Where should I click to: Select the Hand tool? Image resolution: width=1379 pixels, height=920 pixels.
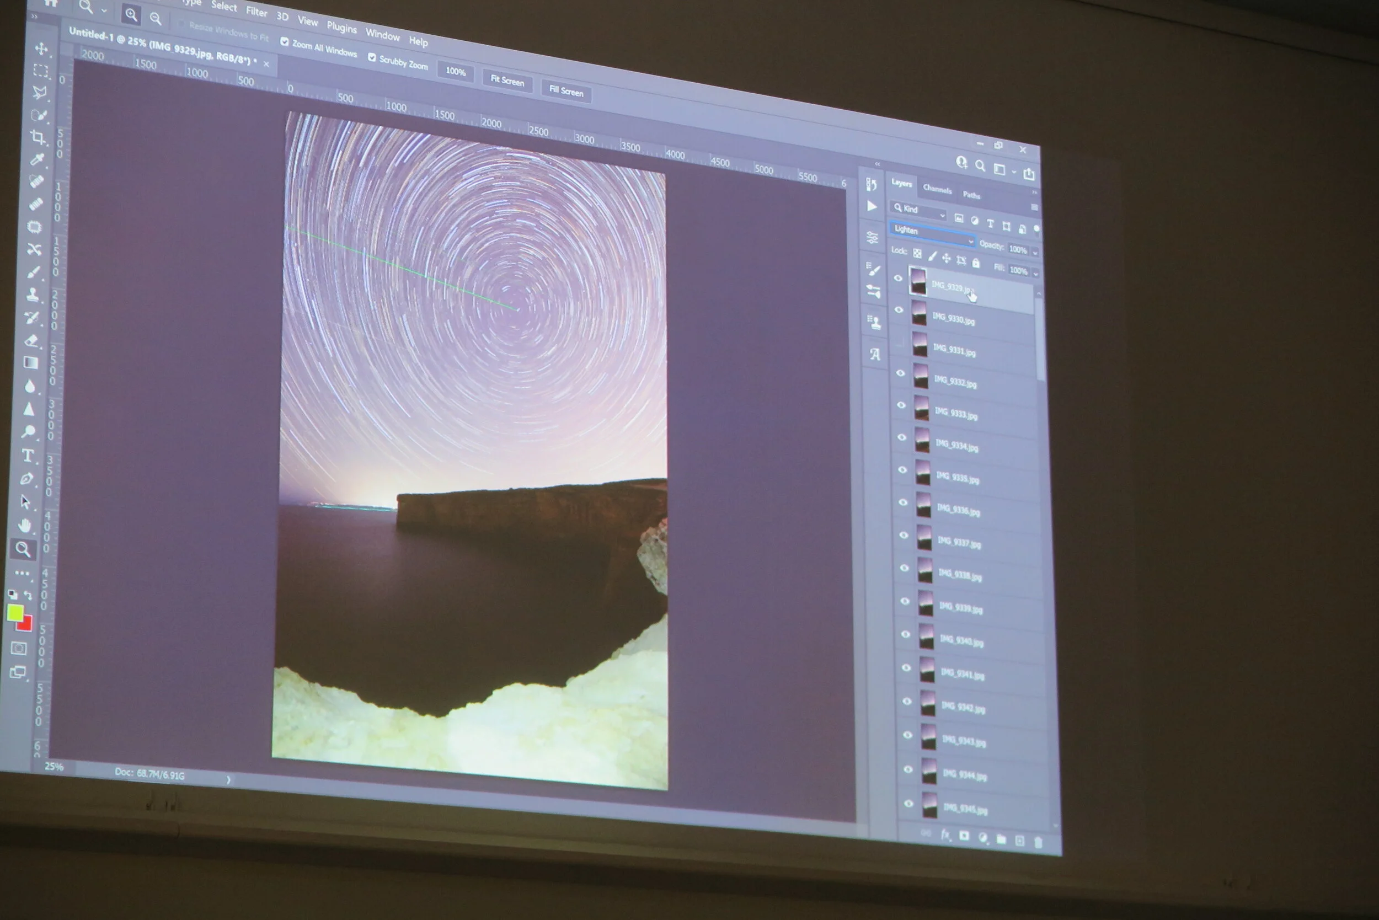(x=25, y=525)
